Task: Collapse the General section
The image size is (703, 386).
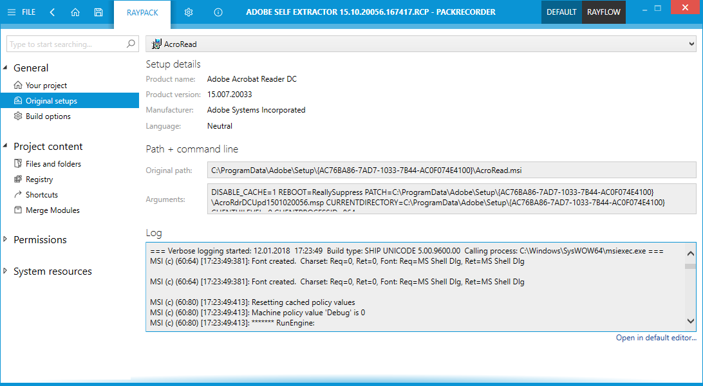Action: 6,68
